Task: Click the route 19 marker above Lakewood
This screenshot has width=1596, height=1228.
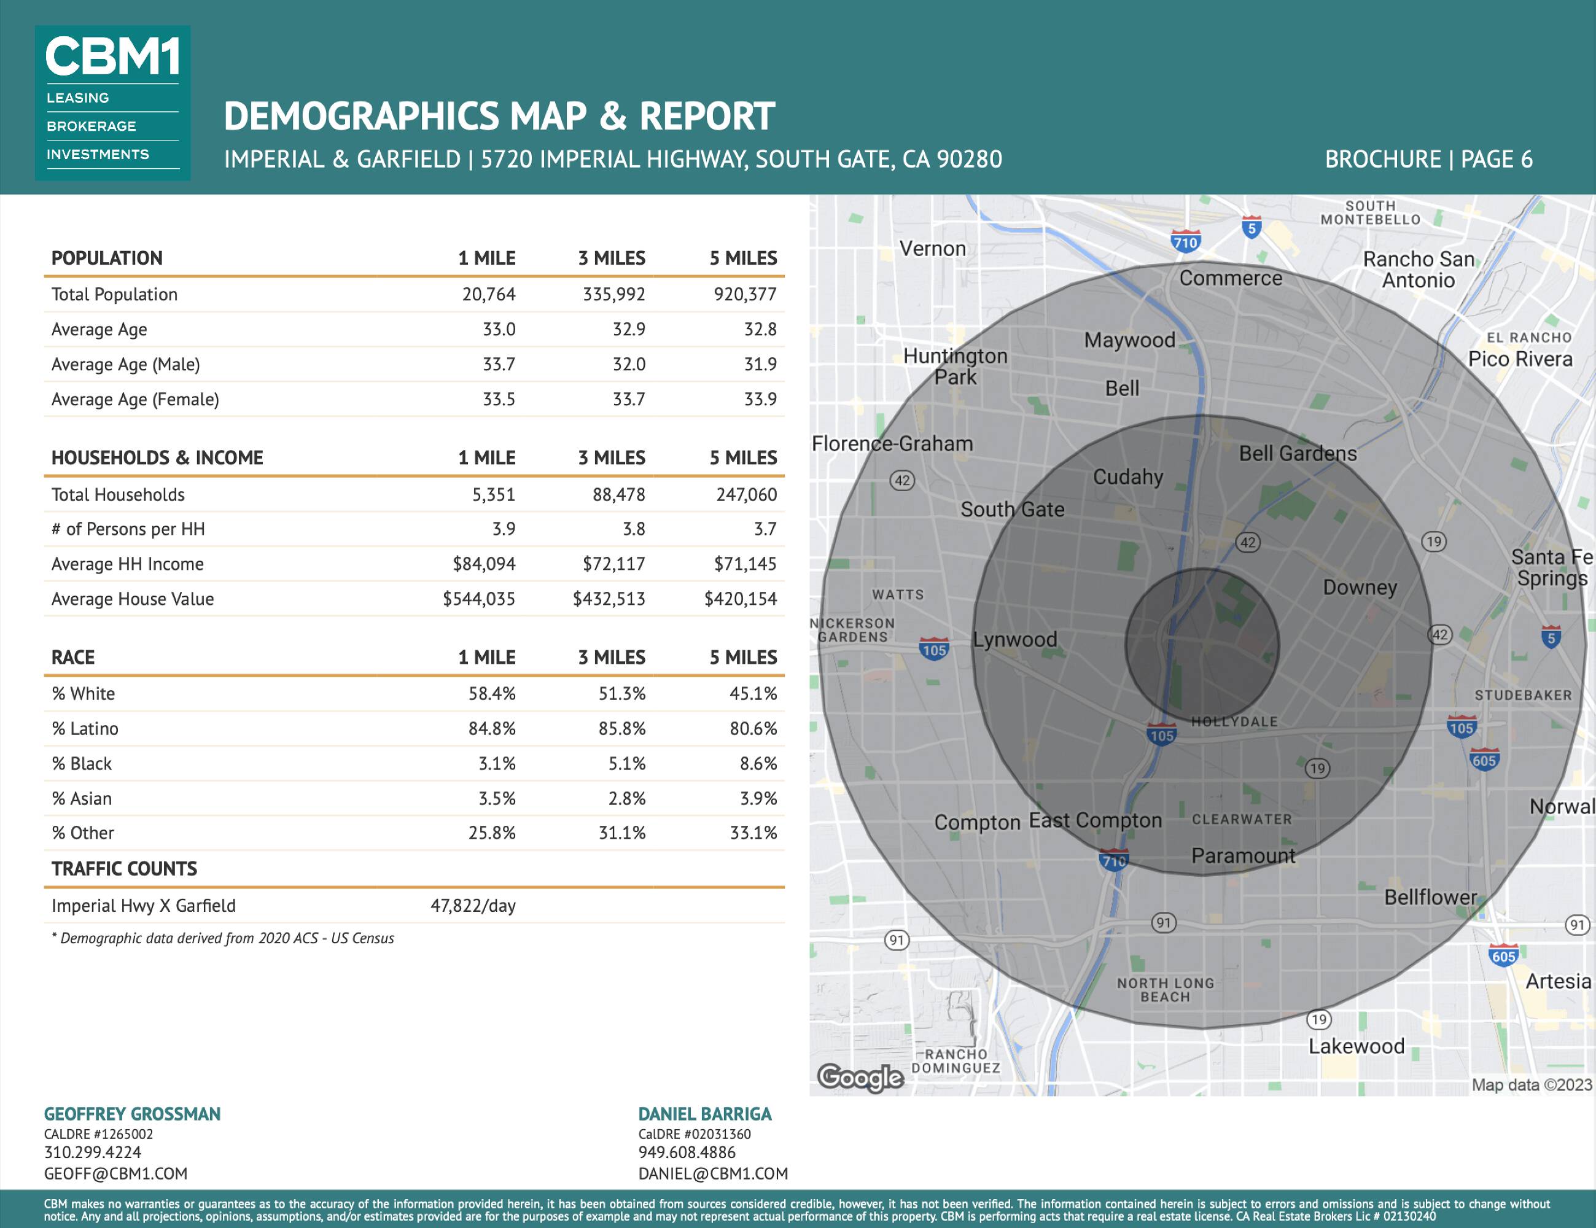Action: (x=1318, y=1019)
